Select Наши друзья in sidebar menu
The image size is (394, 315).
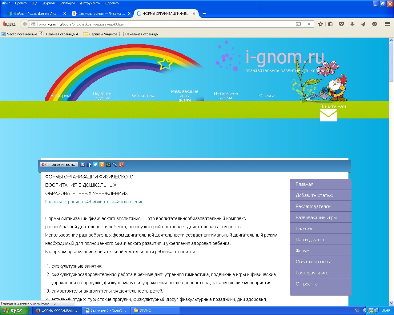(x=321, y=240)
